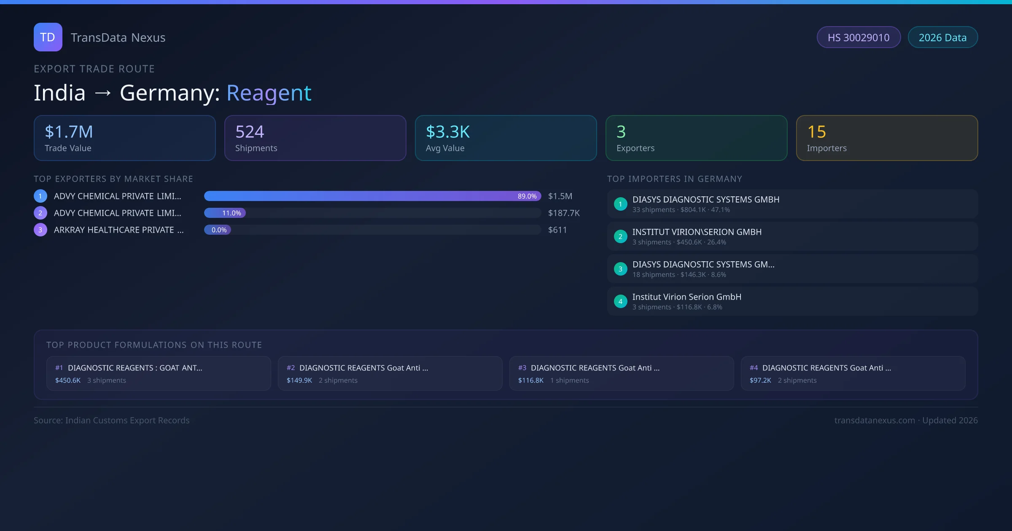Click importer rank 4 green badge
Image resolution: width=1012 pixels, height=531 pixels.
click(620, 301)
